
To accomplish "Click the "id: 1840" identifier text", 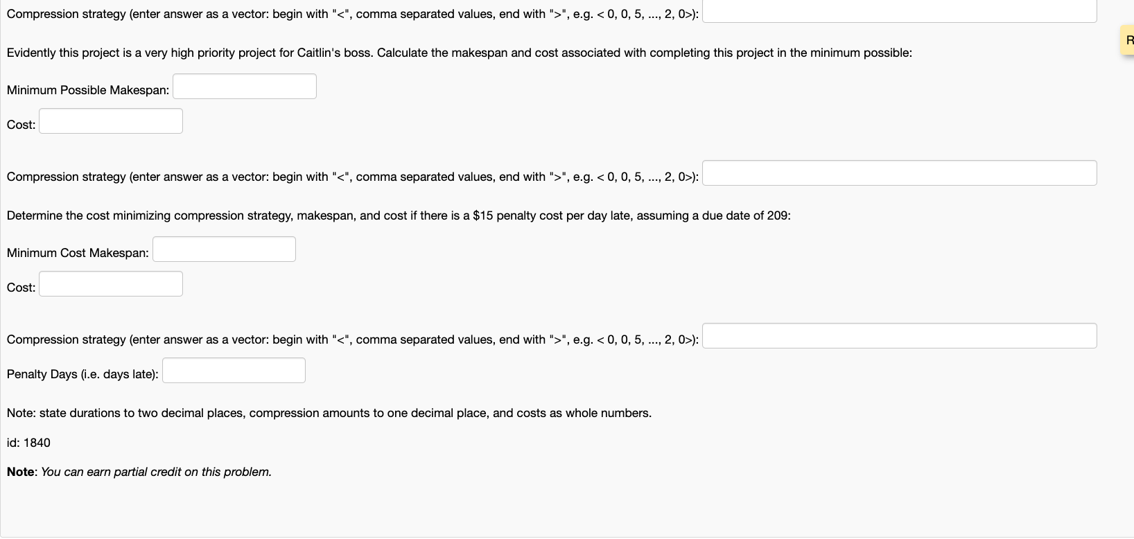I will pos(28,443).
